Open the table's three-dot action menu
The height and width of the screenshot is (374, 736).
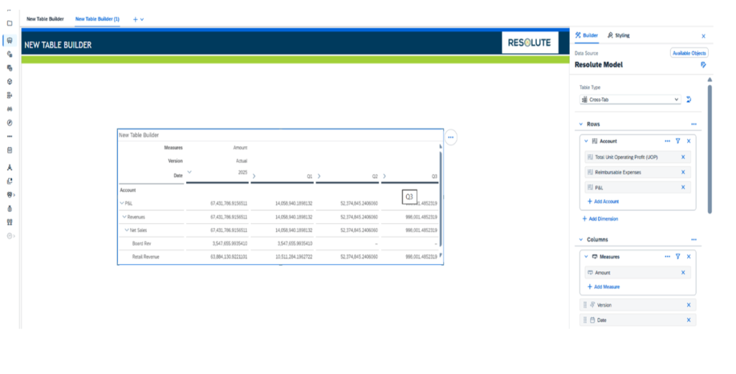451,137
